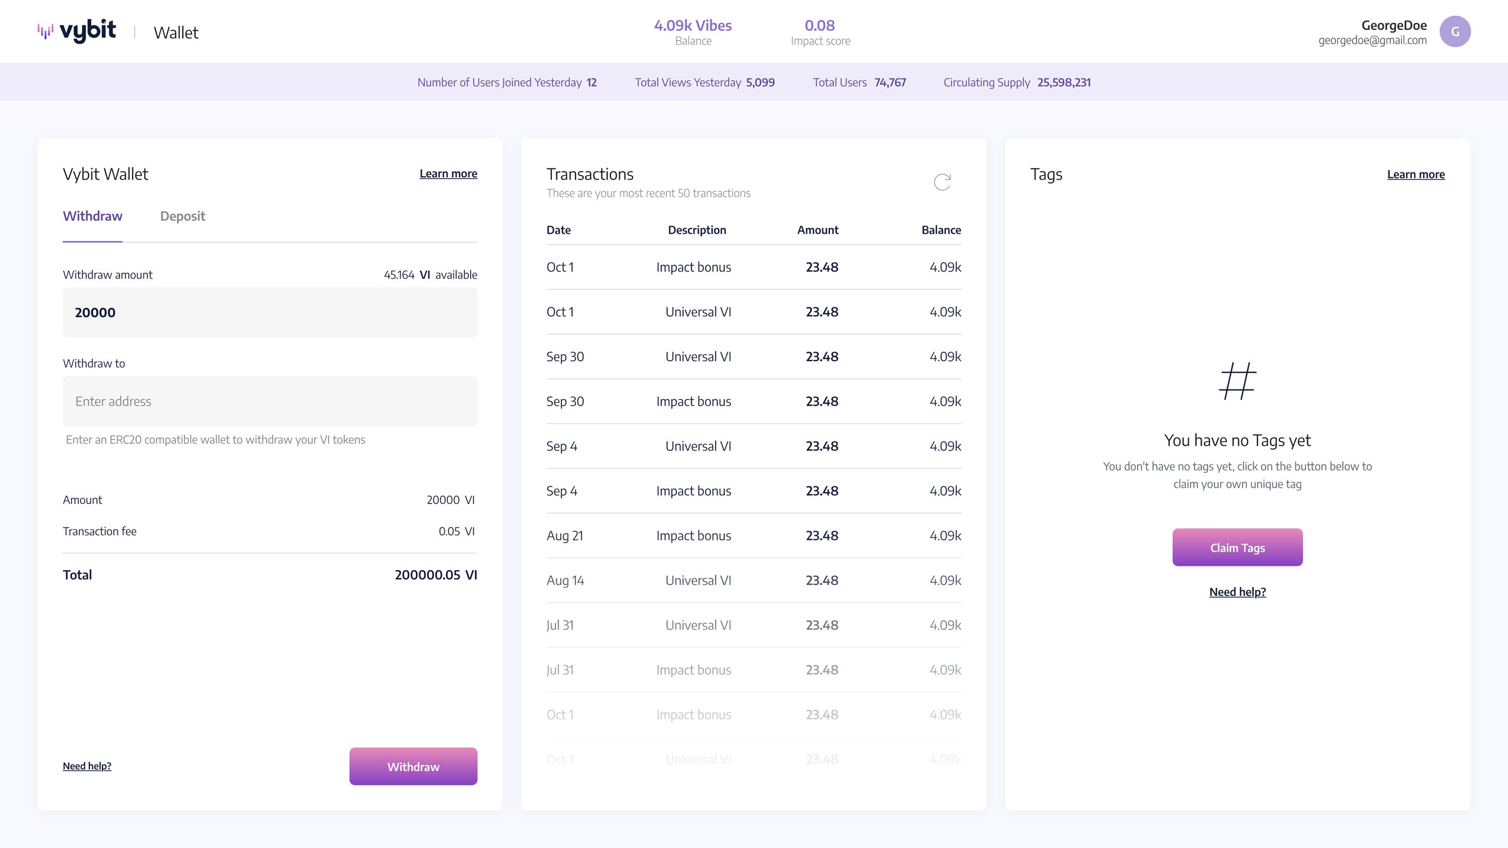The height and width of the screenshot is (848, 1508).
Task: Select the first Oct 1 Universal VI transaction
Action: [753, 312]
